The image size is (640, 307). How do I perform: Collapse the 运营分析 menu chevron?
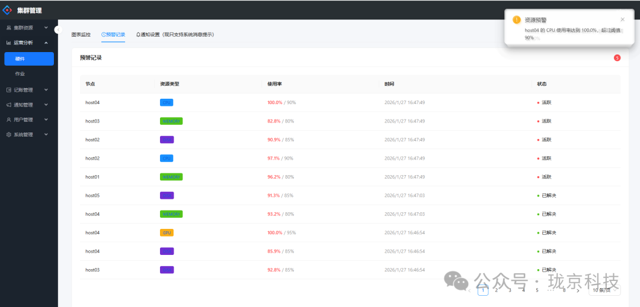coord(46,43)
